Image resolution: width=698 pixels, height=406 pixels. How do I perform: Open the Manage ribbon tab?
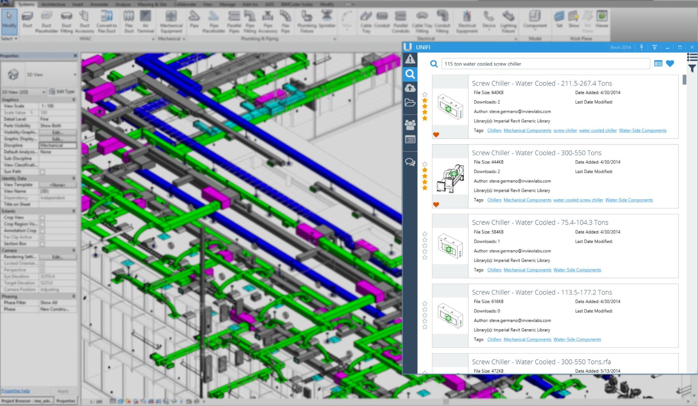(x=227, y=4)
